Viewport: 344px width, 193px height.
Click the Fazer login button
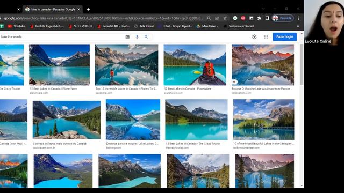click(x=285, y=37)
